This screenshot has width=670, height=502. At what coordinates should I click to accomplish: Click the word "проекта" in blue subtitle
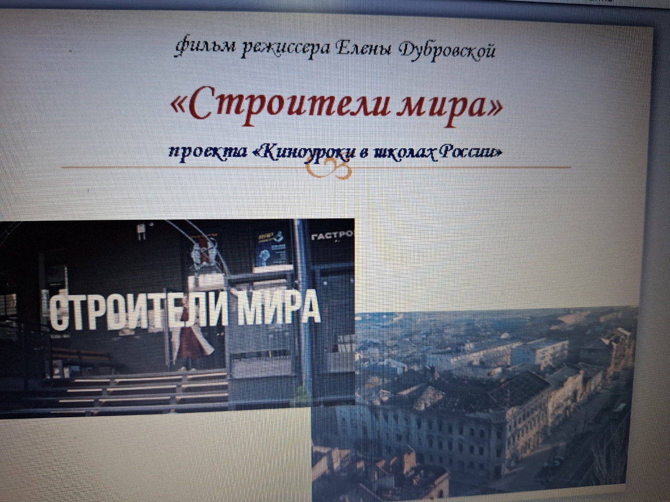[x=208, y=152]
